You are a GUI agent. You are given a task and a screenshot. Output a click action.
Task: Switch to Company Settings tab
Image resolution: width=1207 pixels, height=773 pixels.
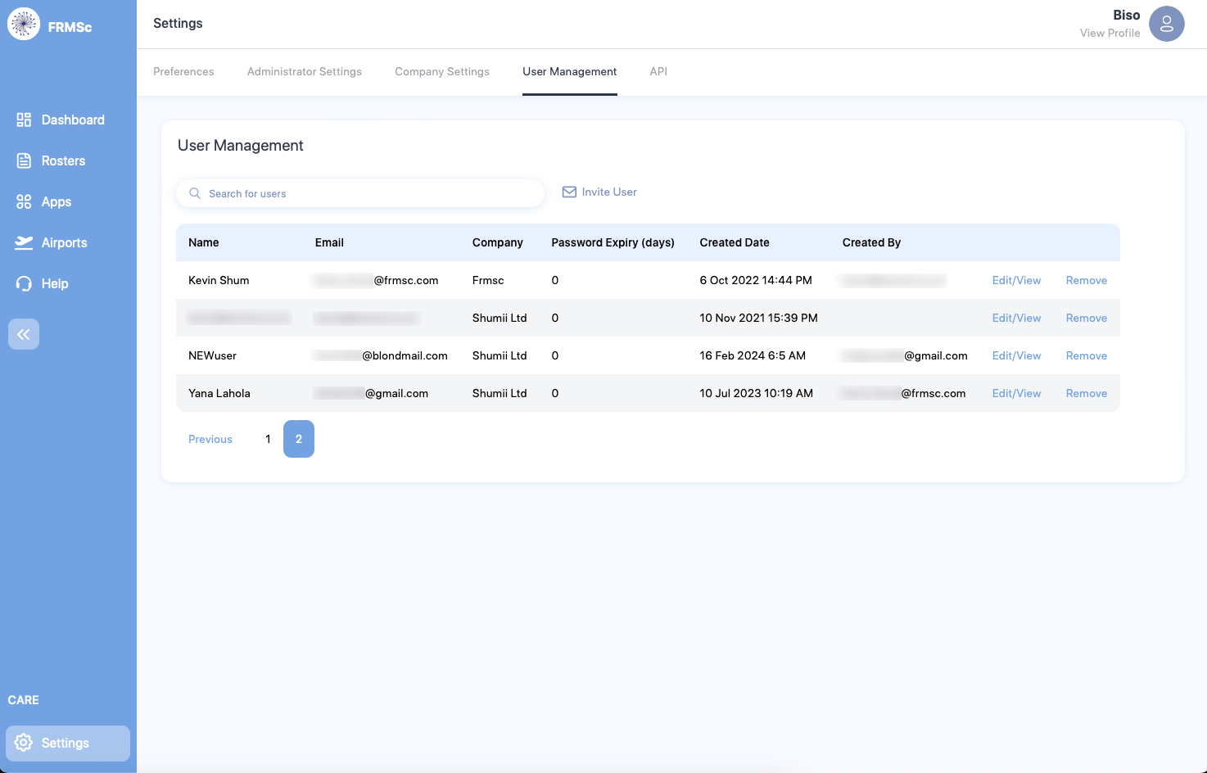(x=442, y=71)
